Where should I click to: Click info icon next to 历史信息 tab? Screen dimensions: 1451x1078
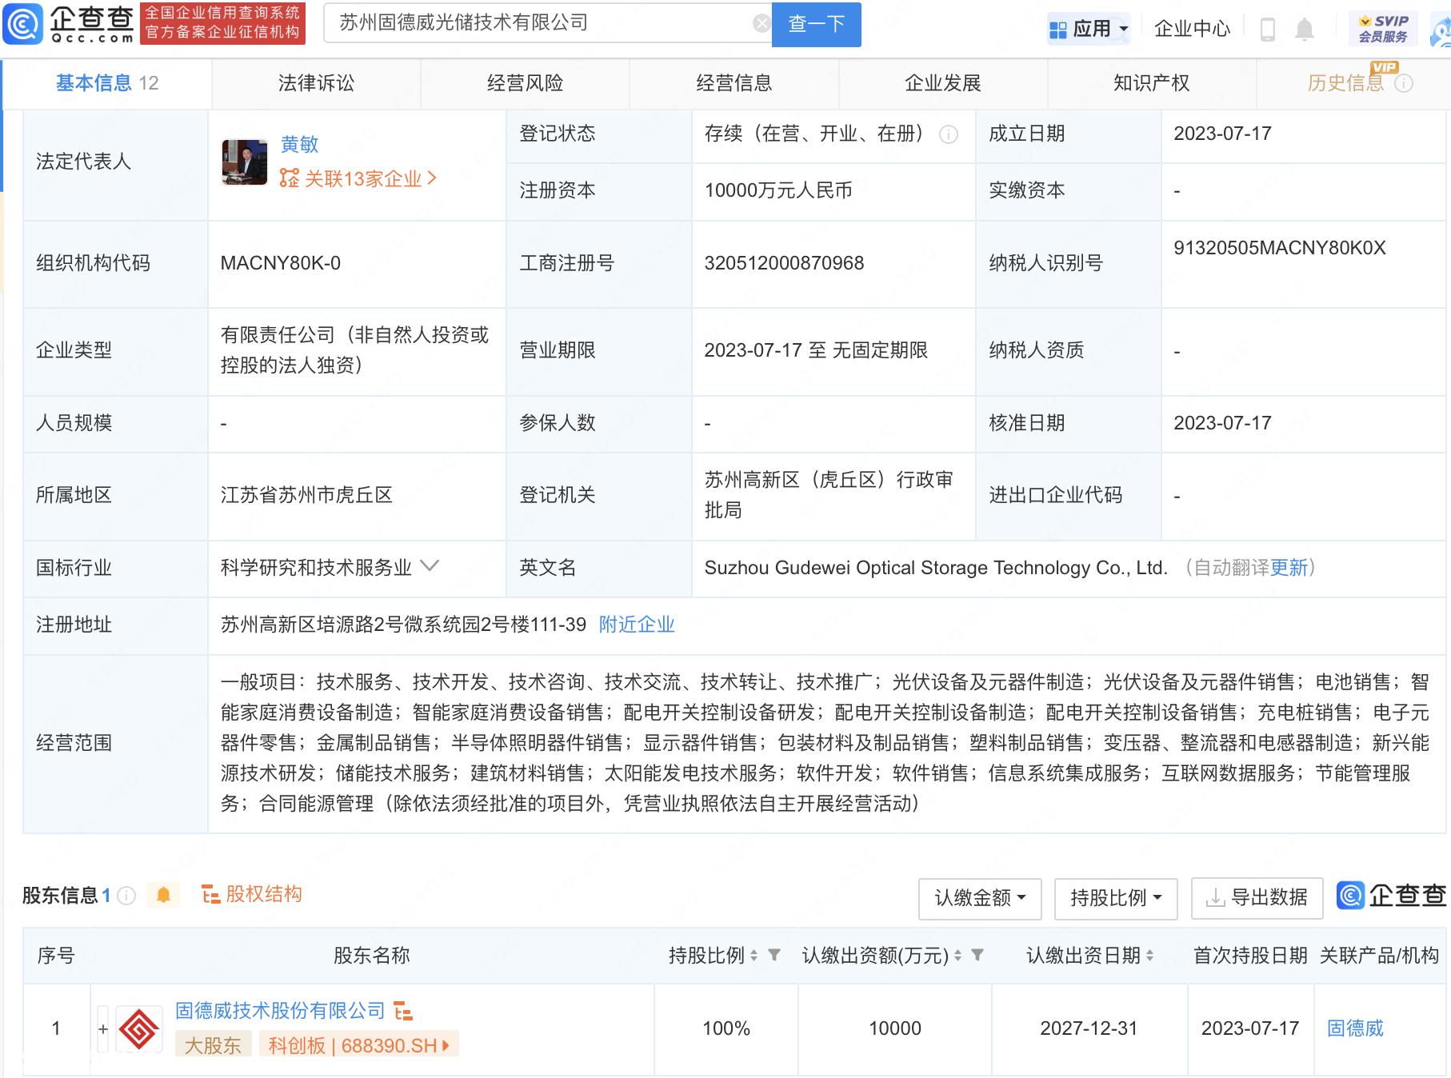[x=1404, y=83]
